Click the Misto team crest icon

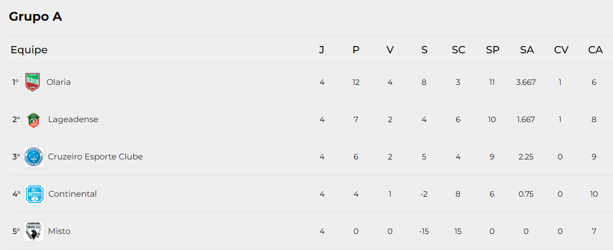tap(34, 231)
